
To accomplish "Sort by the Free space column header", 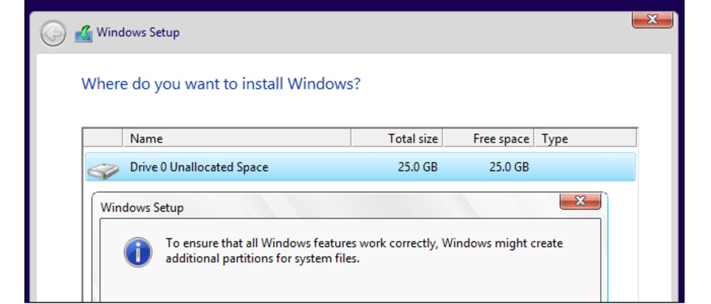I will [x=488, y=139].
